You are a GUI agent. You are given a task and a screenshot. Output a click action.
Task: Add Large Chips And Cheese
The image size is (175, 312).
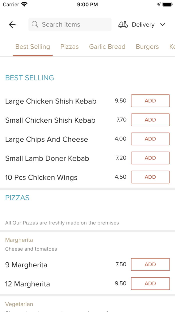(x=150, y=139)
